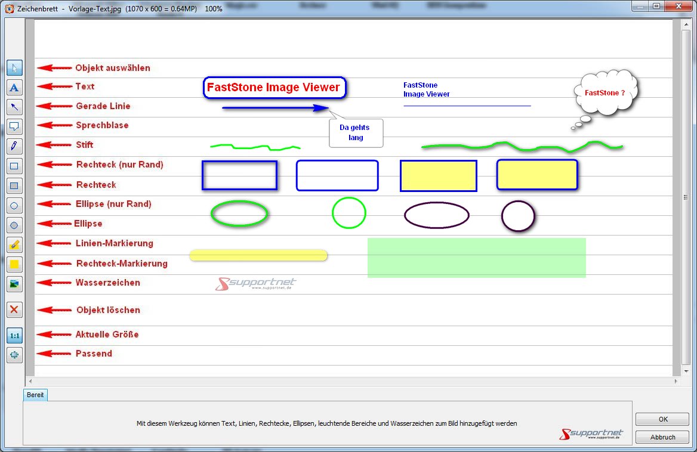This screenshot has width=697, height=452.
Task: Select the filled rectangle tool
Action: [x=14, y=185]
